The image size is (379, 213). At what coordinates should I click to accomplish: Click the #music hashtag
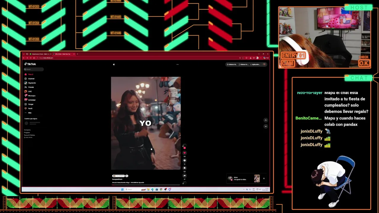pyautogui.click(x=115, y=183)
